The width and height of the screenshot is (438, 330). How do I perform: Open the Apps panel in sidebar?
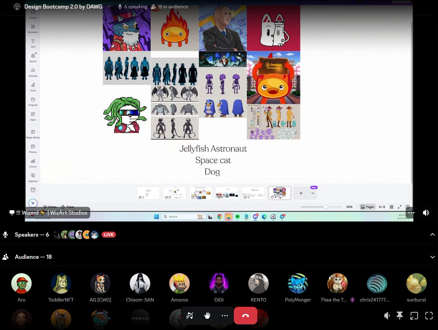[x=33, y=116]
